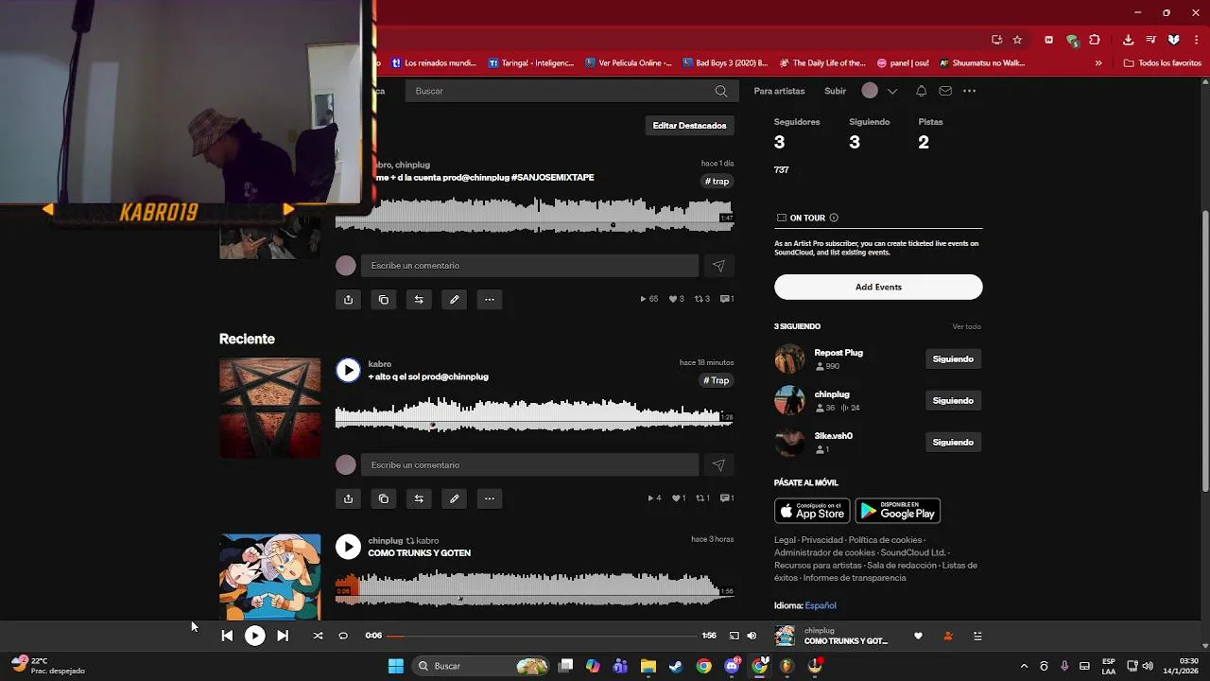Toggle follow on chinplug in player bar

(948, 636)
